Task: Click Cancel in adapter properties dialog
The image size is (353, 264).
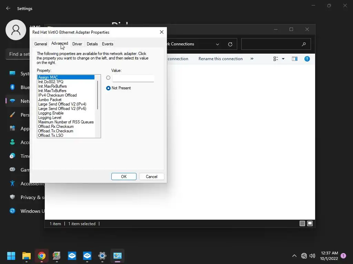Action: (152, 177)
